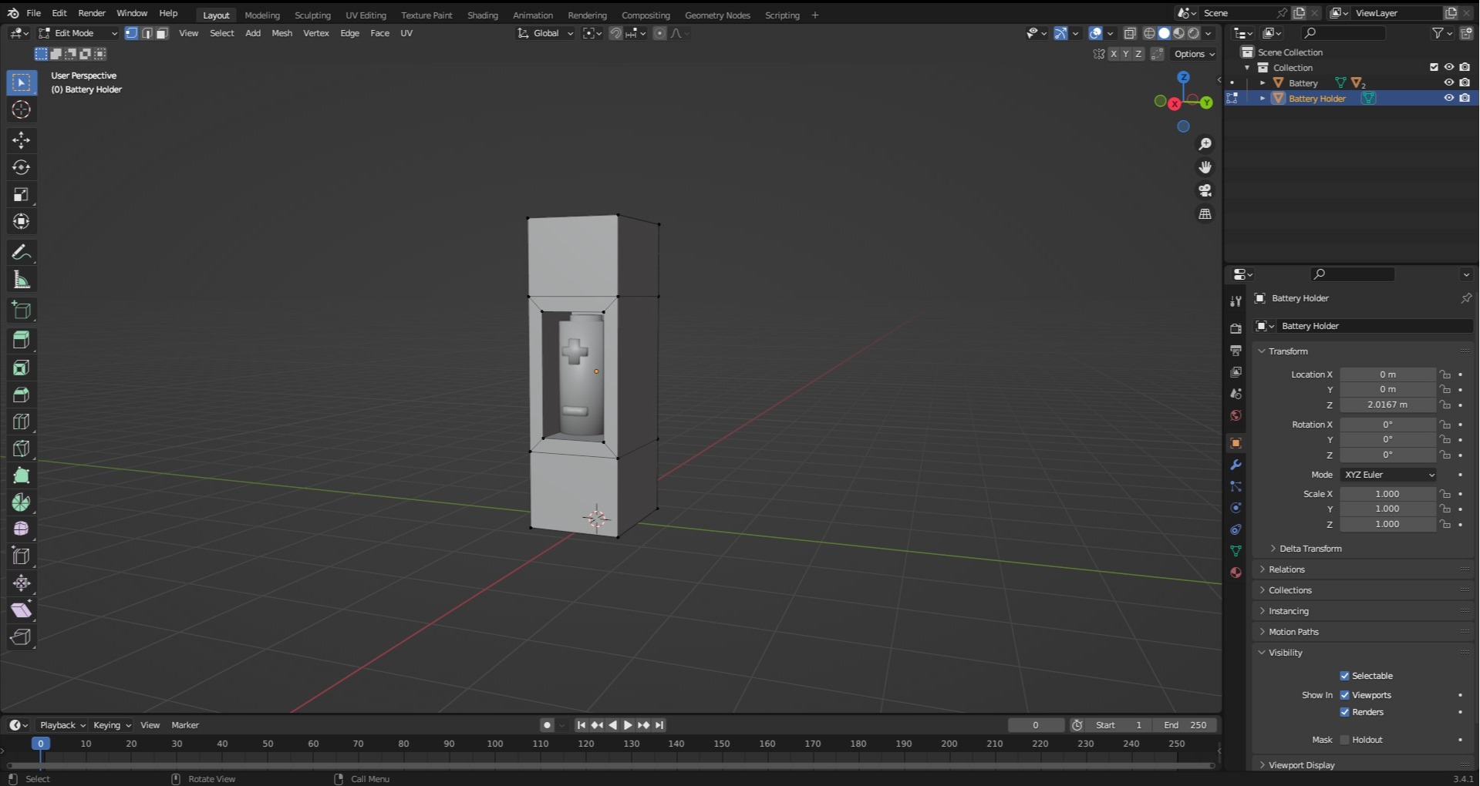Activate the Scale tool
The image size is (1480, 786).
(21, 194)
